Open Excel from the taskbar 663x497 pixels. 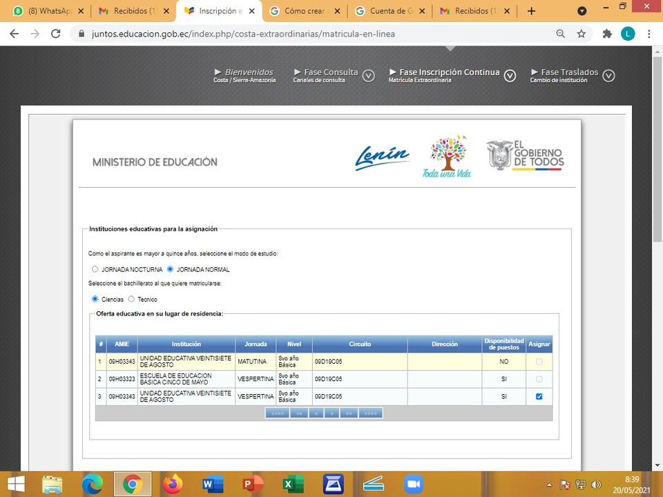(x=293, y=485)
